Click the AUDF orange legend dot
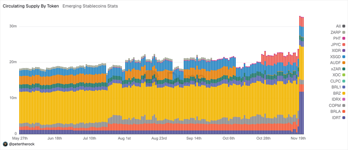The height and width of the screenshot is (150, 348). 344,63
